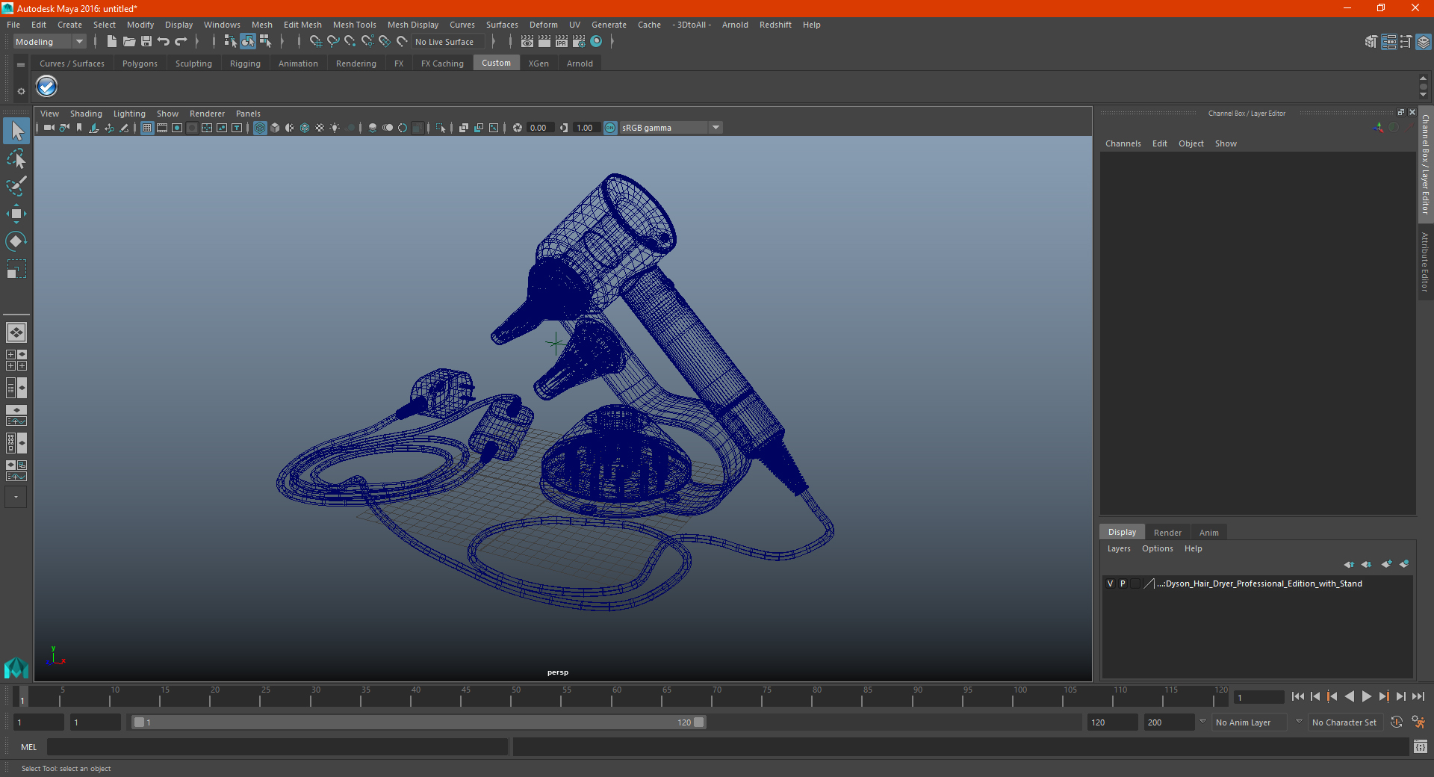This screenshot has height=777, width=1434.
Task: Undo the last action
Action: pos(164,42)
